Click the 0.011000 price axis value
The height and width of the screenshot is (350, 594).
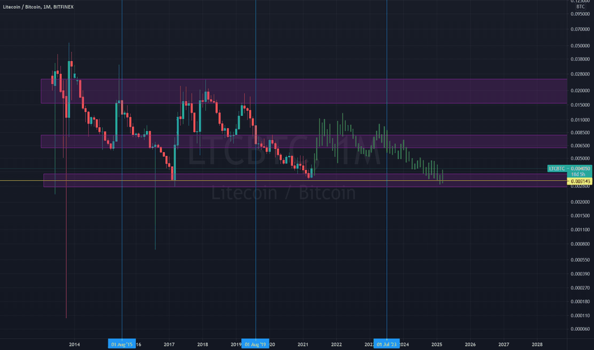[x=581, y=120]
